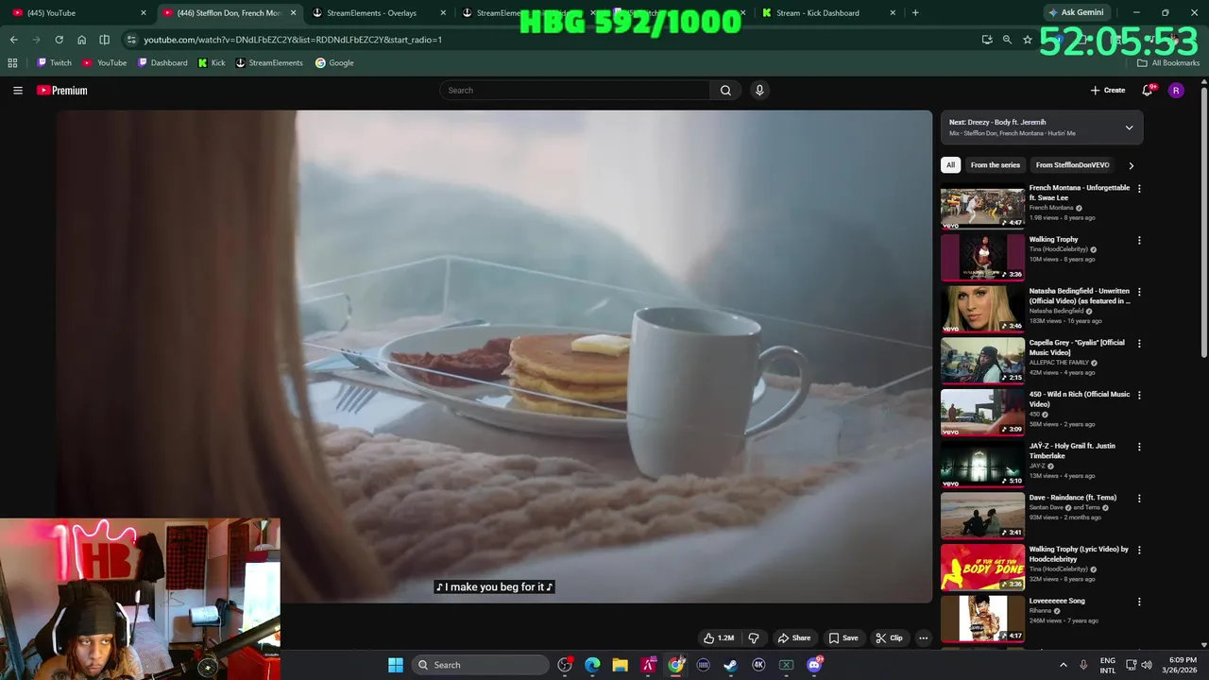This screenshot has height=680, width=1209.
Task: Save the video to a playlist
Action: coord(843,638)
